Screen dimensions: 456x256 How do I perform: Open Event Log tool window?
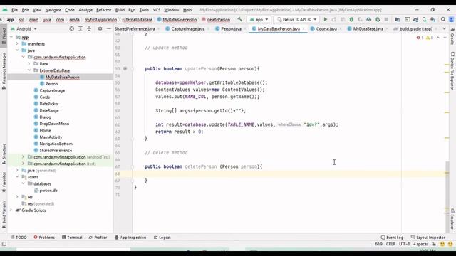[x=392, y=237]
